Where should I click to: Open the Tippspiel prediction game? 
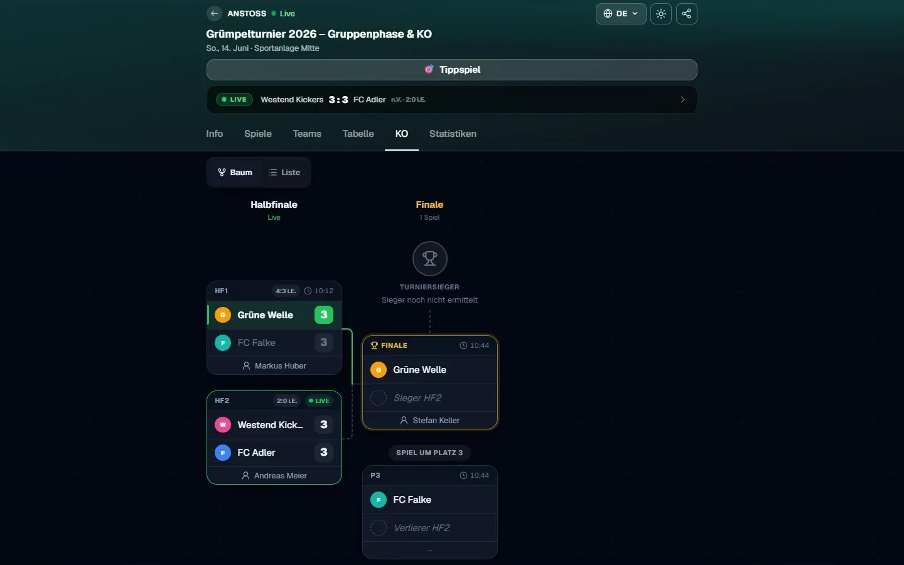click(x=452, y=70)
